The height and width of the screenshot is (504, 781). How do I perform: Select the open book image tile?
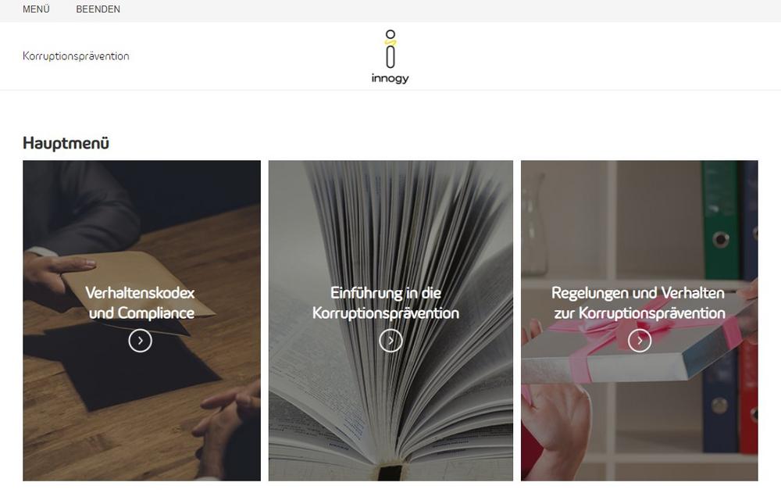(x=390, y=320)
